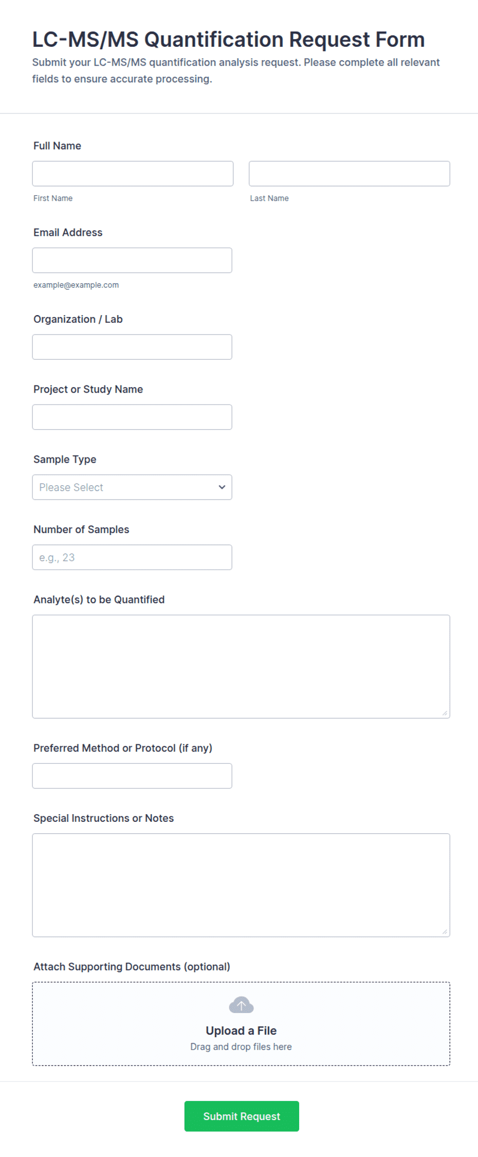This screenshot has width=478, height=1157.
Task: Focus the Last Name input field
Action: coord(350,174)
